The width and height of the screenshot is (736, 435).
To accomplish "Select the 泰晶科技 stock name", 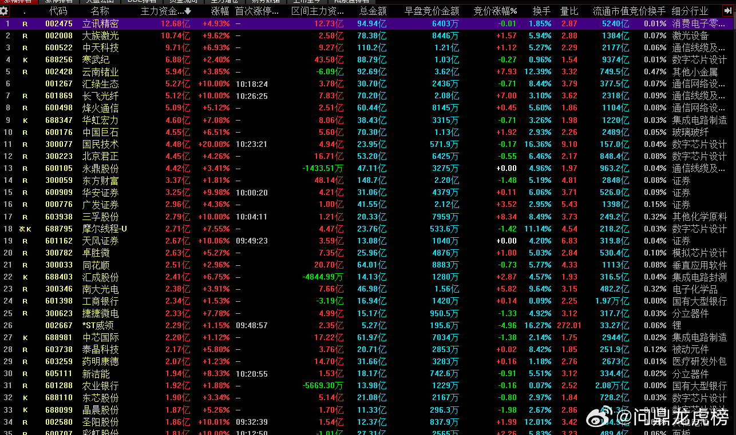I will (x=101, y=350).
